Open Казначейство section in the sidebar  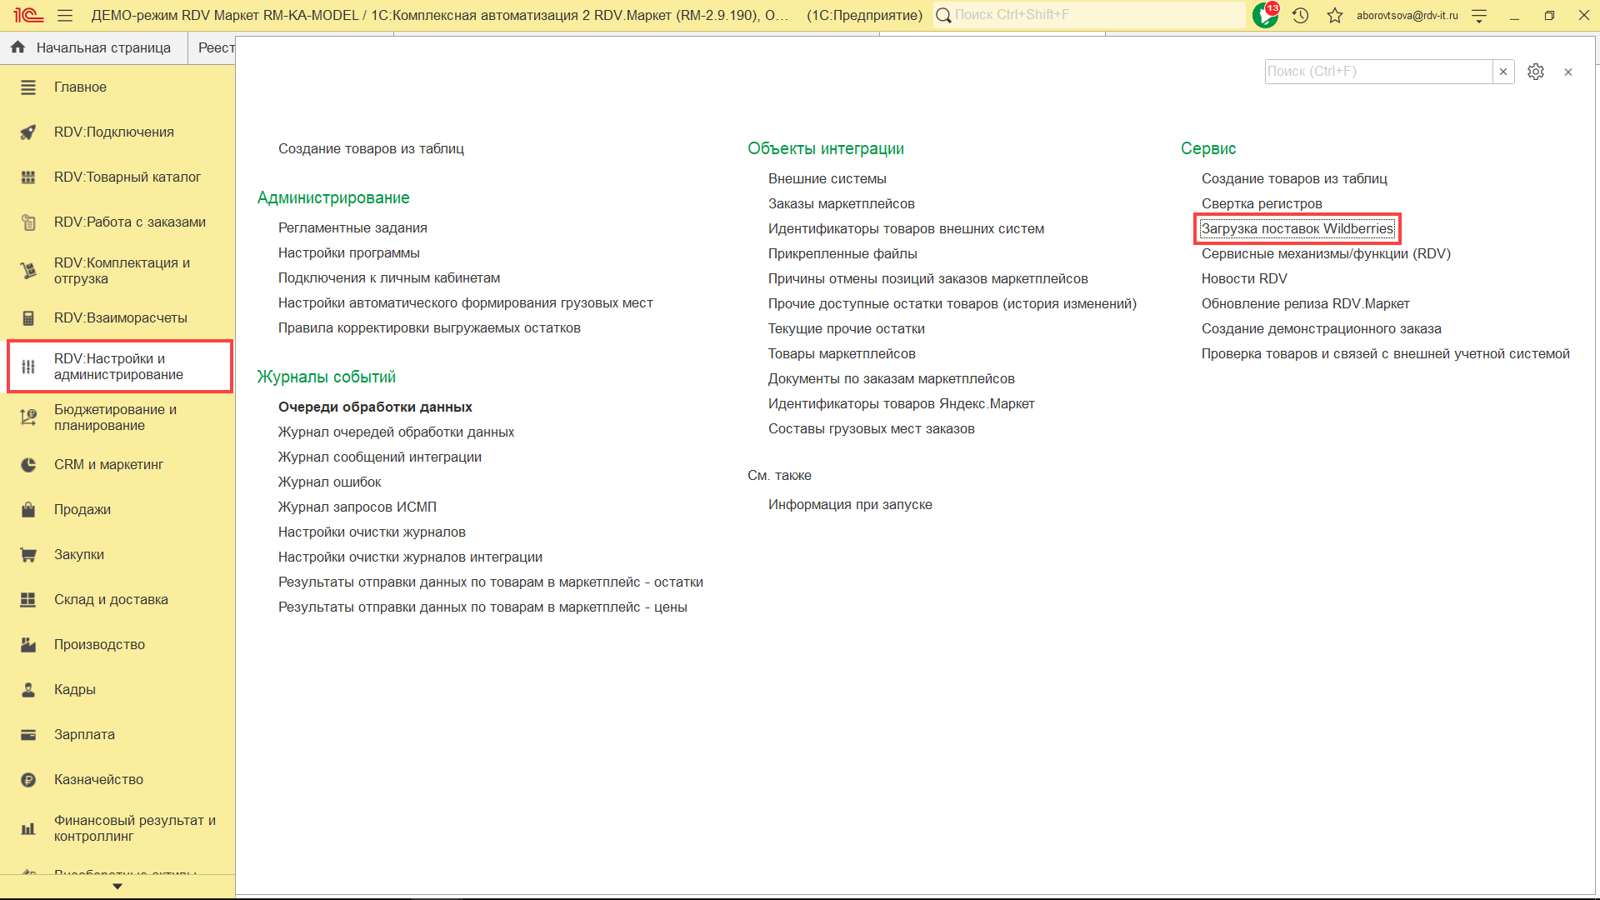[98, 779]
